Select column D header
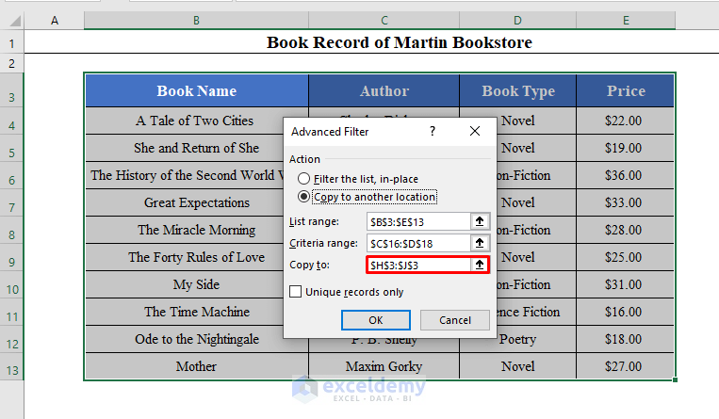 pyautogui.click(x=517, y=21)
